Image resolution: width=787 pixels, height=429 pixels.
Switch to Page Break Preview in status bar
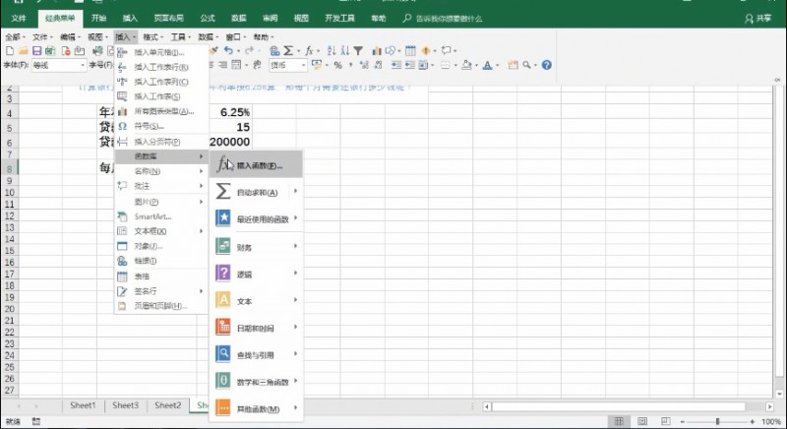pyautogui.click(x=665, y=421)
